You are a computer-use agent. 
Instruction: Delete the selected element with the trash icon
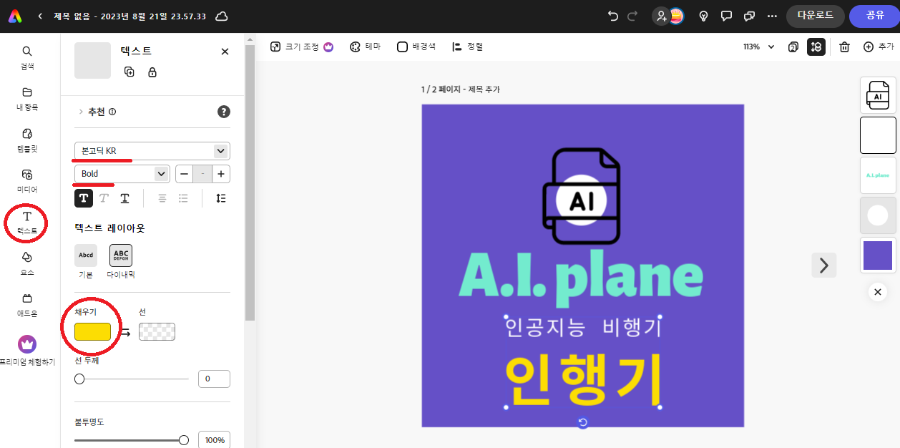click(x=844, y=47)
